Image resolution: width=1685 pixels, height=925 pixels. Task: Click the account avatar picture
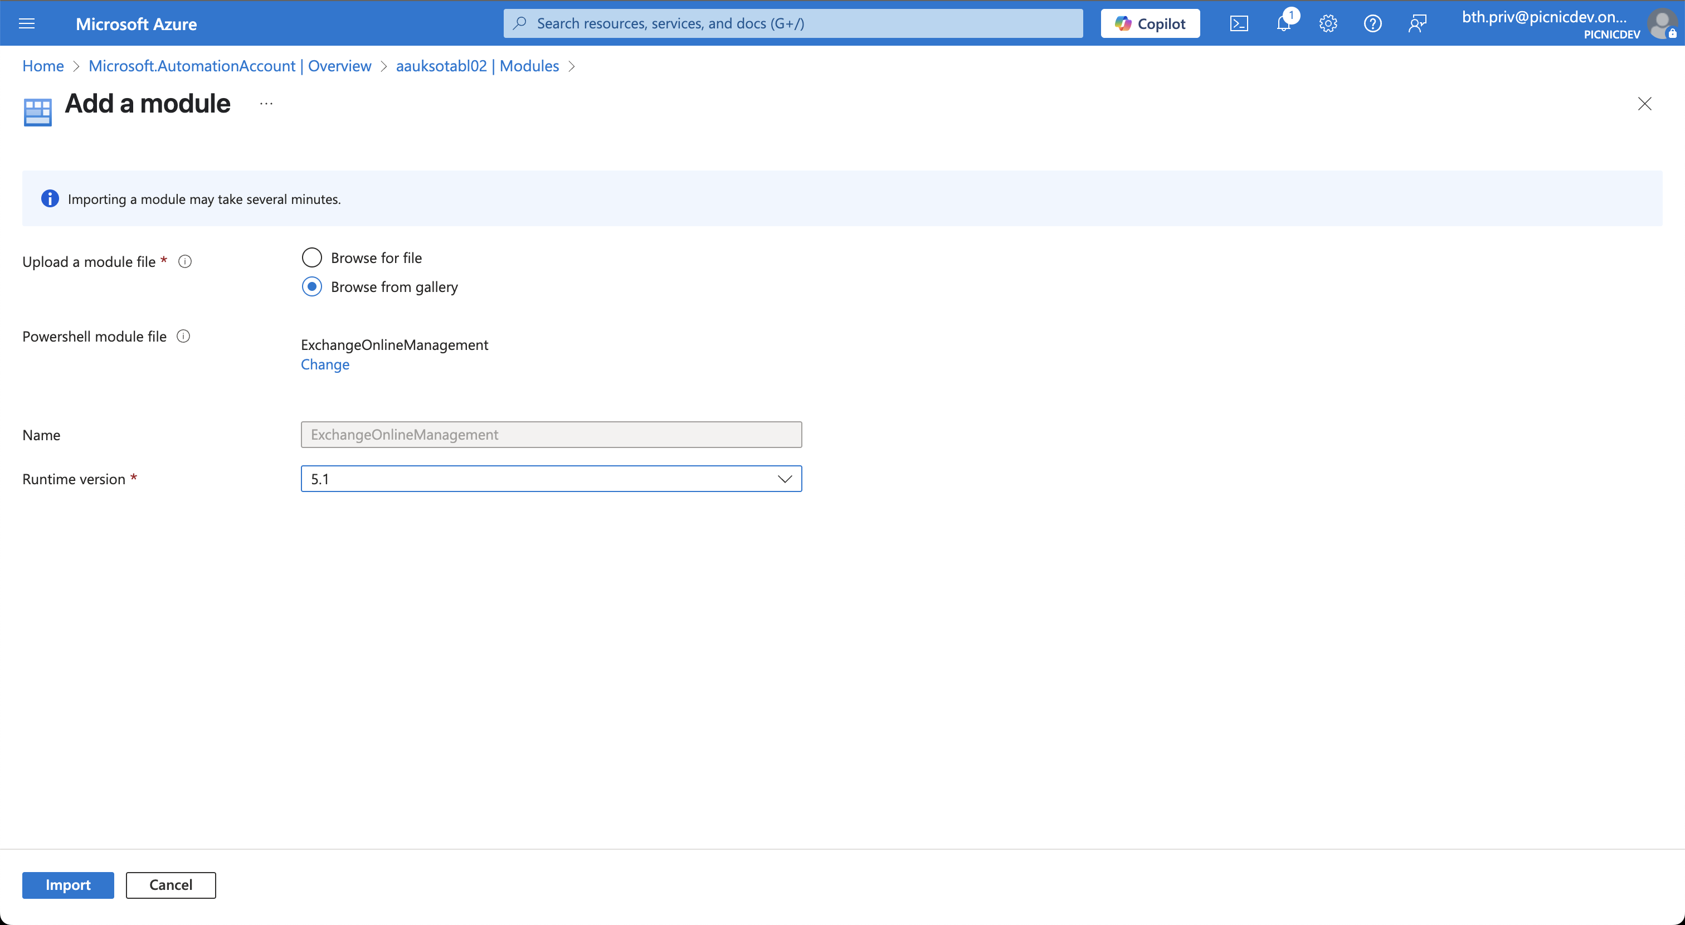(x=1662, y=23)
